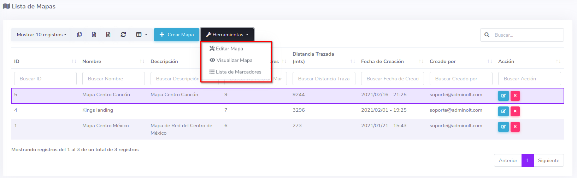
Task: Toggle sort order for Fecha de Creación
Action: tap(421, 61)
